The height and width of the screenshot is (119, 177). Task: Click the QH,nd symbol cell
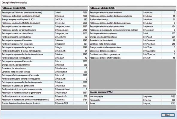click(x=64, y=13)
